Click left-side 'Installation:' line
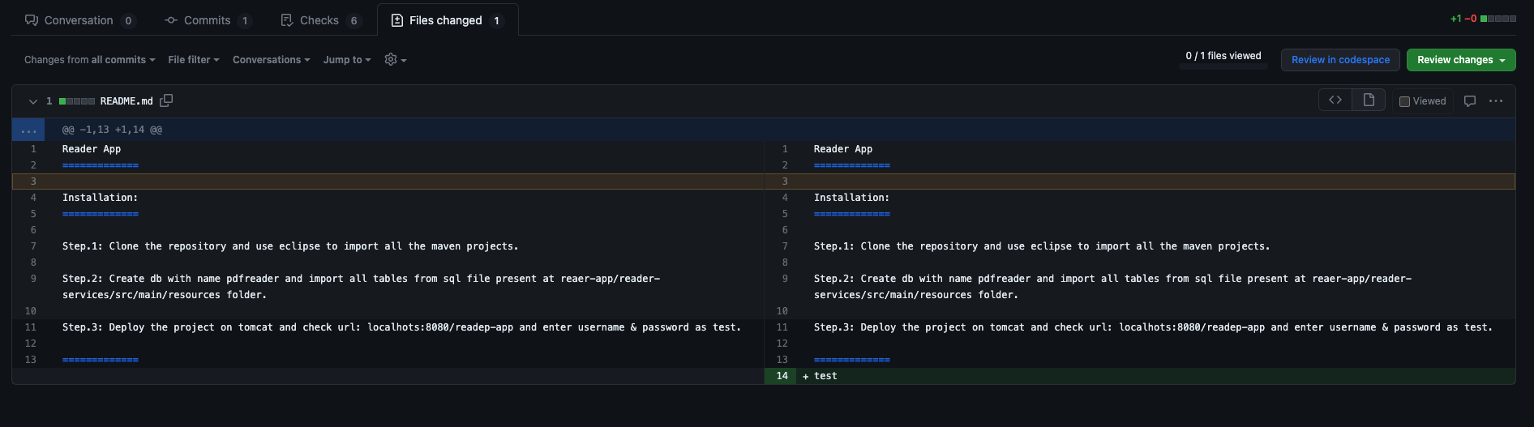The height and width of the screenshot is (427, 1534). (x=100, y=198)
